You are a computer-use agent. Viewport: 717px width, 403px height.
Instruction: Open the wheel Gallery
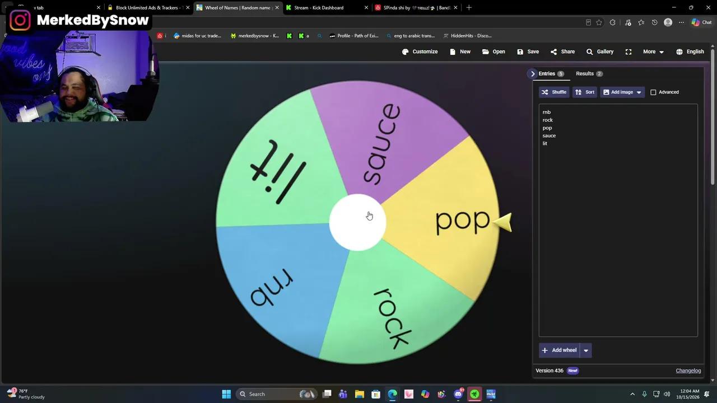[x=600, y=51]
